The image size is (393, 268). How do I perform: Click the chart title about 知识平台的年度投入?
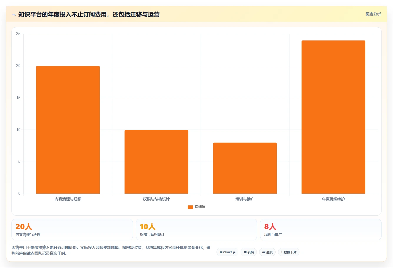(x=89, y=14)
